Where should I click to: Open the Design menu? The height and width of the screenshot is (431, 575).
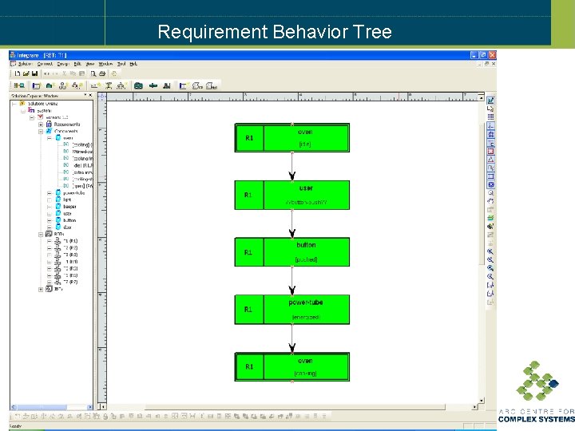63,64
